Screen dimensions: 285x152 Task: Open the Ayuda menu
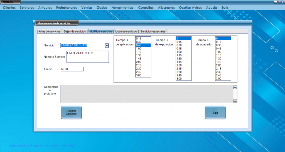212,8
